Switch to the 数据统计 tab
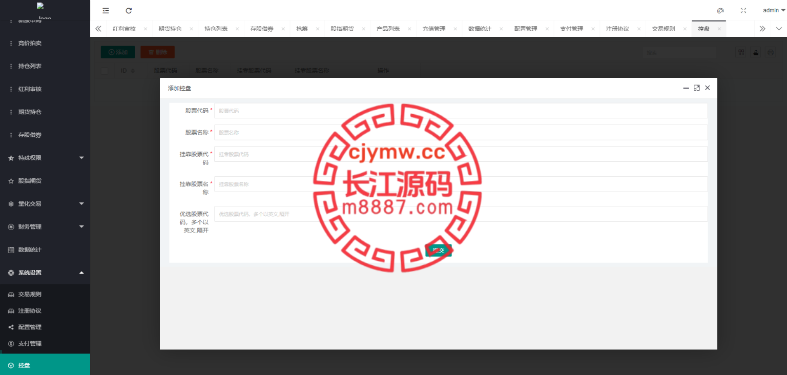Viewport: 787px width, 375px height. (480, 29)
